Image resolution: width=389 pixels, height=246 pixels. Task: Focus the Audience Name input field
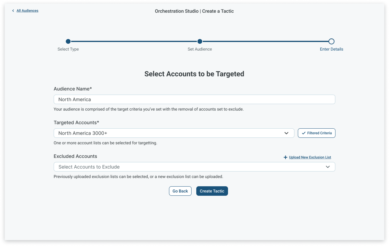(x=194, y=99)
